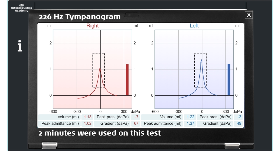Click the blue tympanogram curve peak
This screenshot has width=280, height=151.
(201, 60)
